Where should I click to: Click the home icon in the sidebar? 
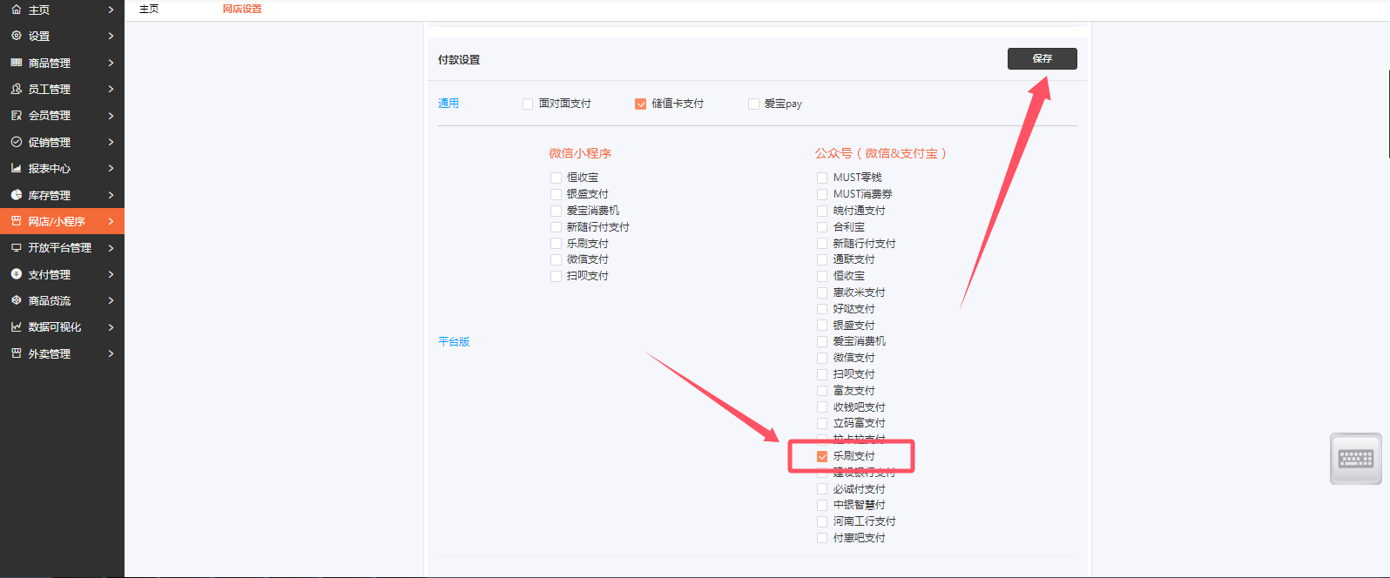16,10
